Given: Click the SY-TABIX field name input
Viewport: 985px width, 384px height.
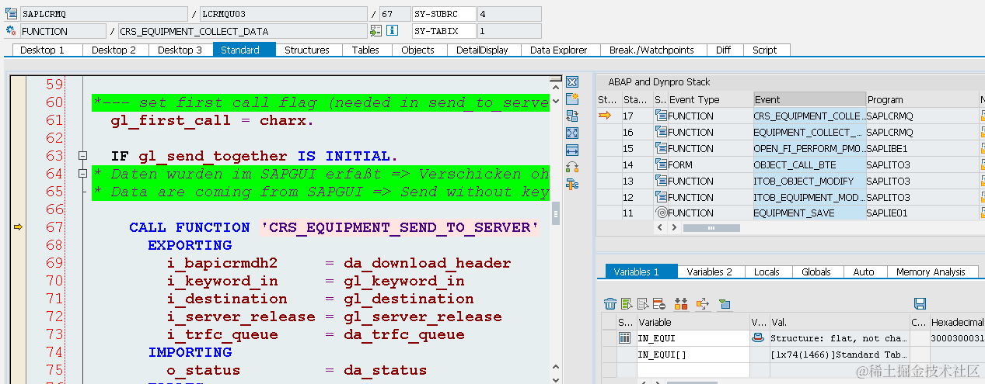Looking at the screenshot, I should [443, 31].
